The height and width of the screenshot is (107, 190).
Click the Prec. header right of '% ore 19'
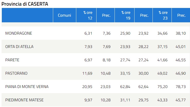click(144, 15)
